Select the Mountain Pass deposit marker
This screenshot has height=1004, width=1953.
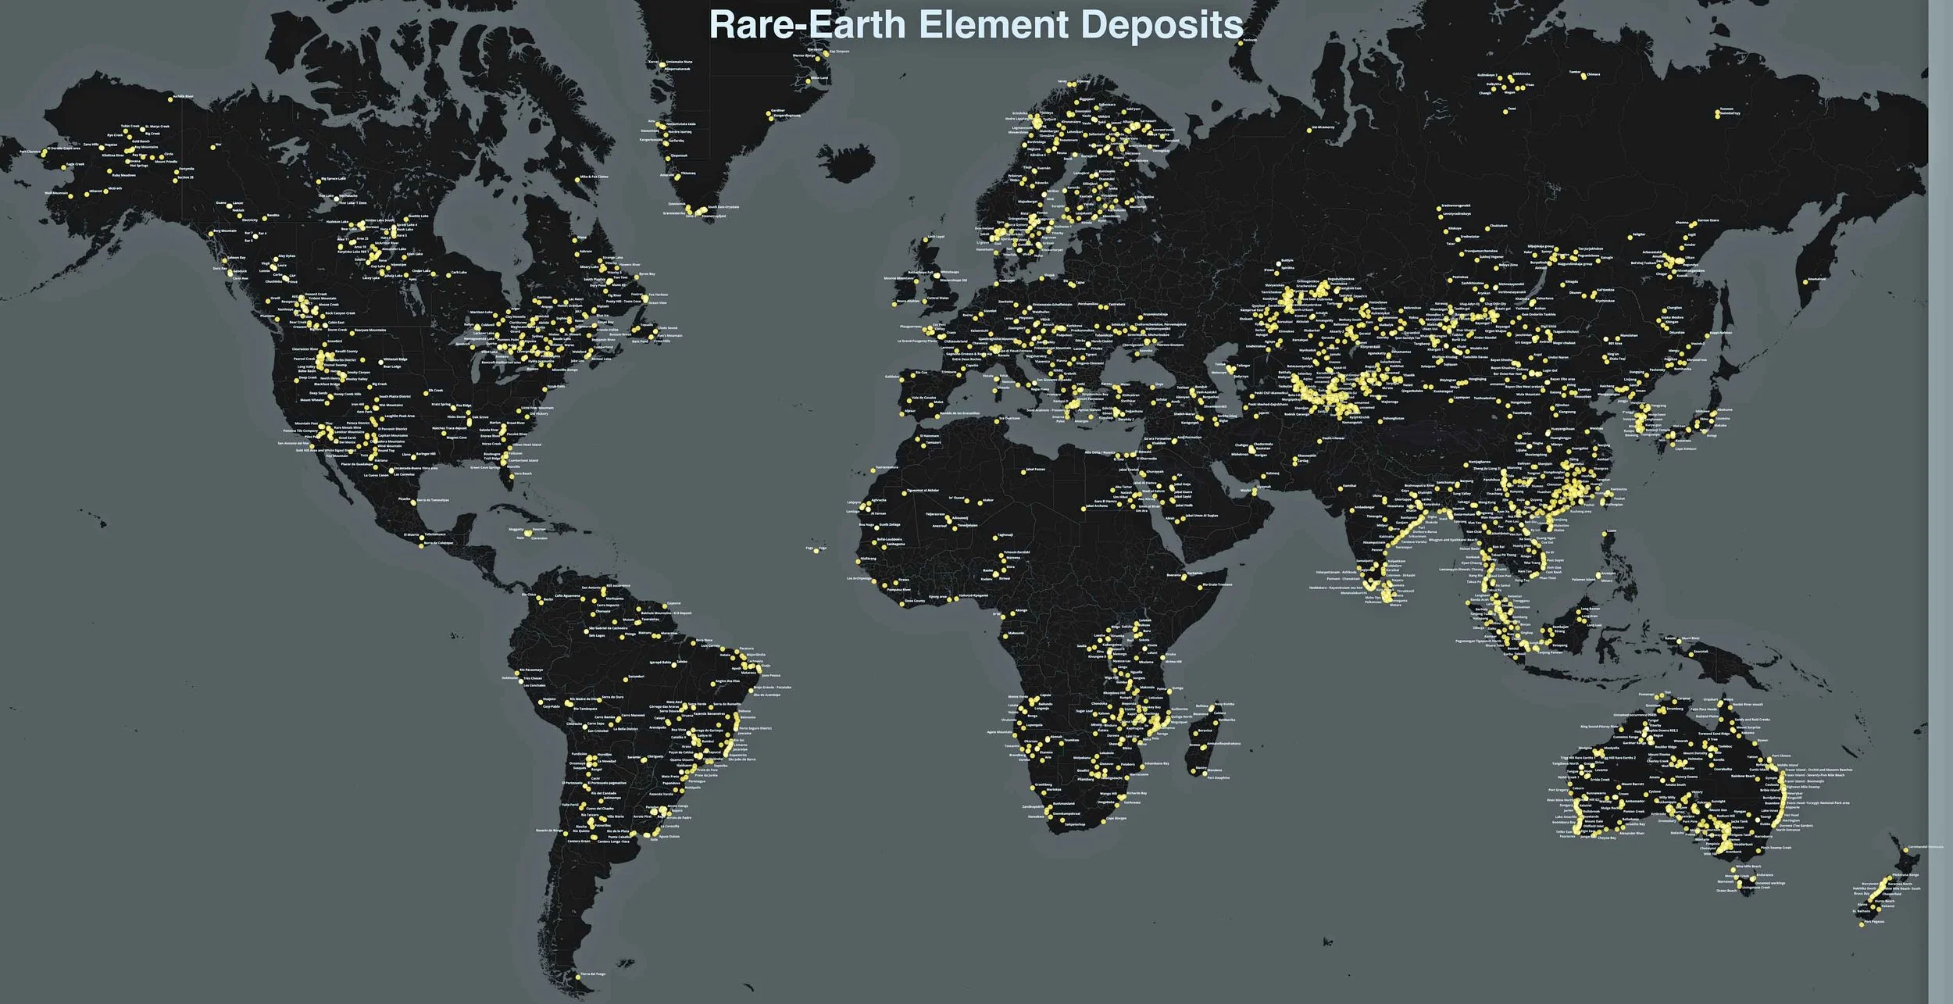point(321,427)
